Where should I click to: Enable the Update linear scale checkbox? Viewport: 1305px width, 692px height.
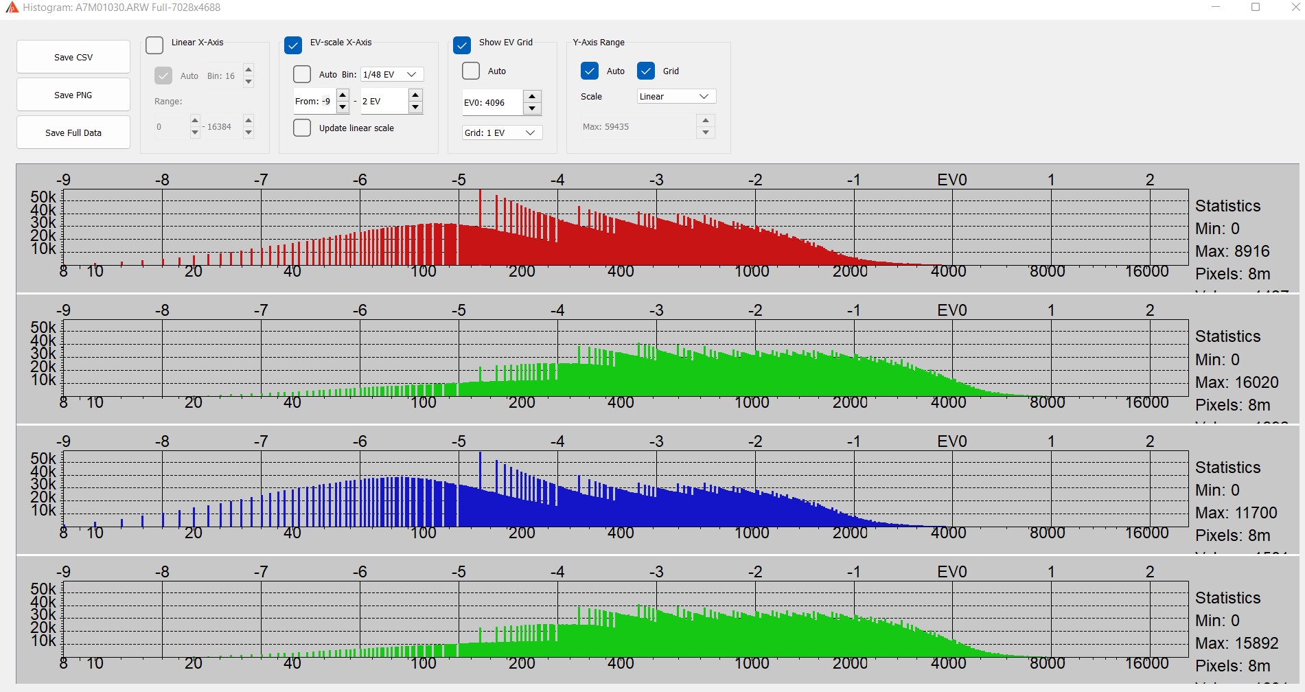[302, 128]
